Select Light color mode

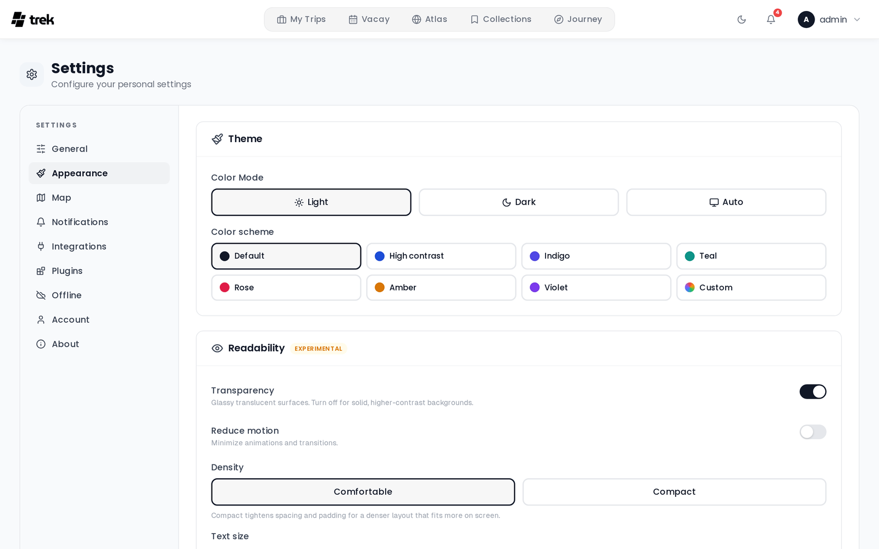point(311,202)
